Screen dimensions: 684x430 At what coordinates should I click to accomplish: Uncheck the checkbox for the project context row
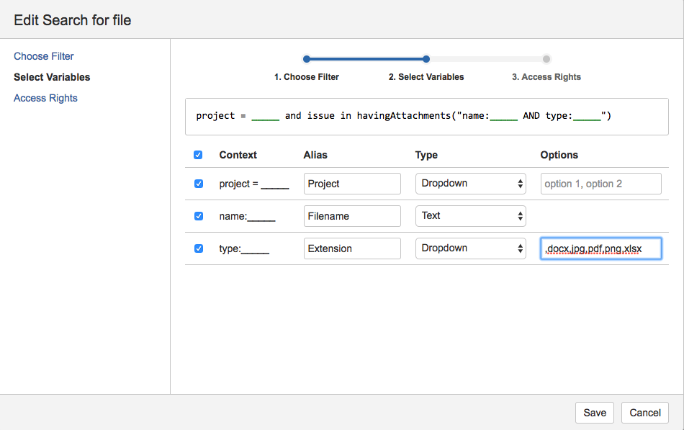(x=198, y=184)
